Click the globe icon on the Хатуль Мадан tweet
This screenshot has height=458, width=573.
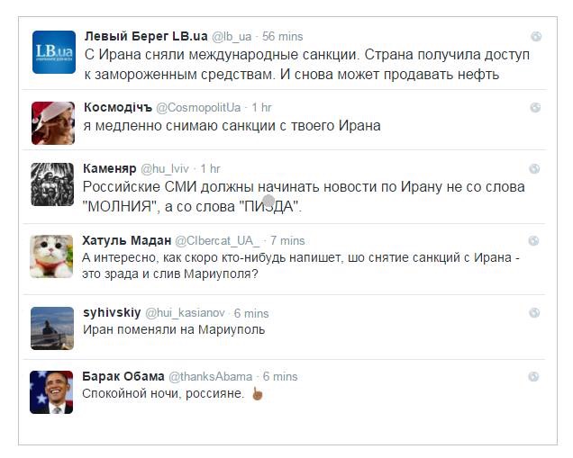pyautogui.click(x=535, y=241)
